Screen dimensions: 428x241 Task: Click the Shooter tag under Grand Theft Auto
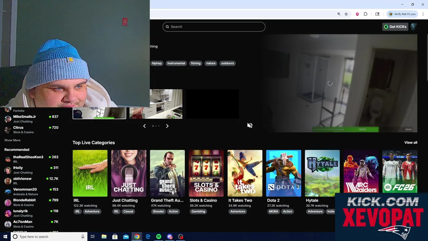158,212
